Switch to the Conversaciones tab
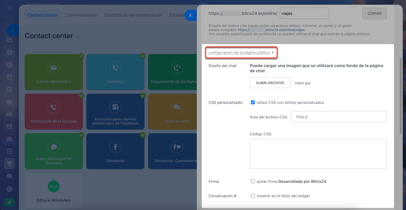The height and width of the screenshot is (210, 406). click(x=81, y=15)
